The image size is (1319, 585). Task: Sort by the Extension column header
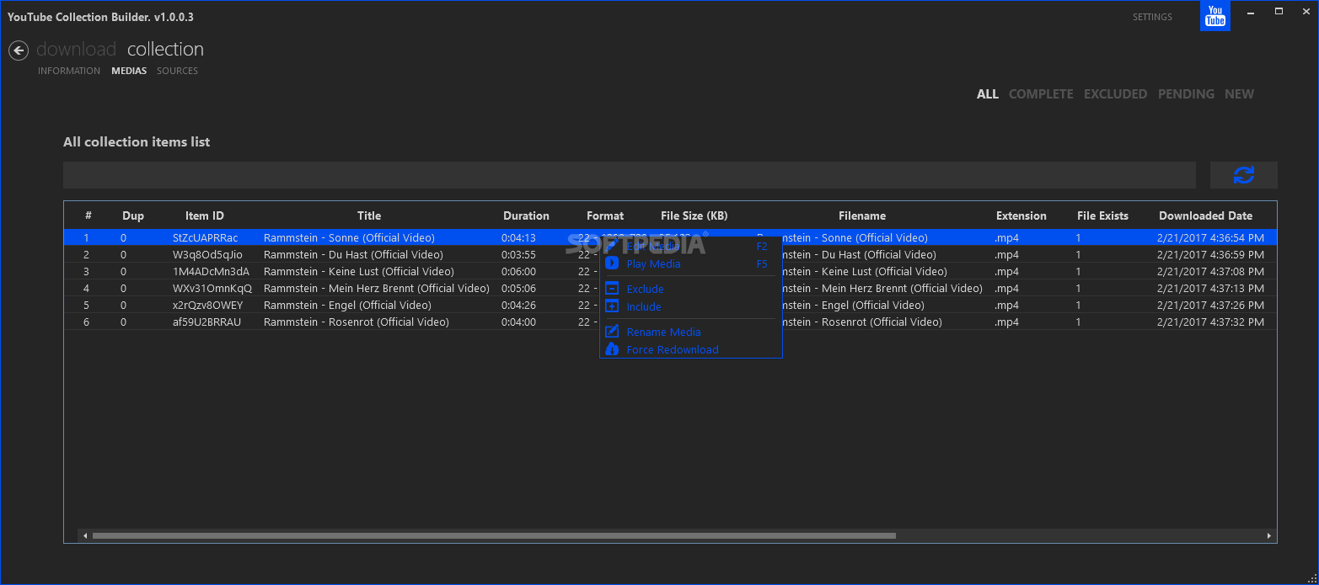pyautogui.click(x=1021, y=216)
